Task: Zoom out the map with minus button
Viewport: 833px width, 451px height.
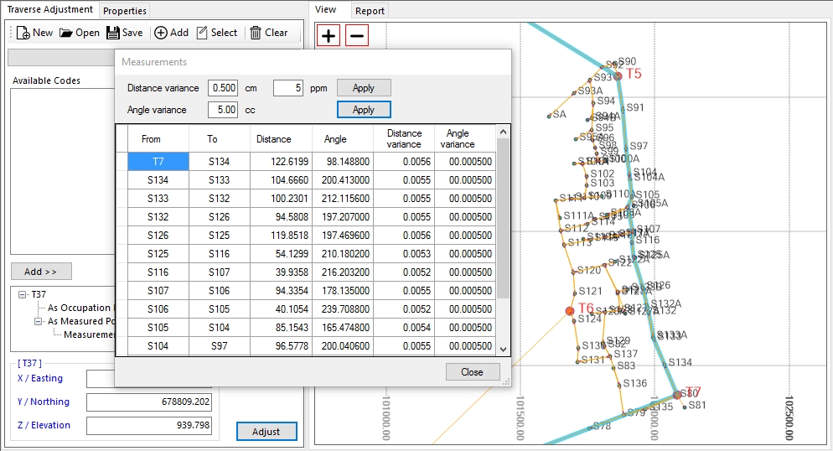Action: 357,35
